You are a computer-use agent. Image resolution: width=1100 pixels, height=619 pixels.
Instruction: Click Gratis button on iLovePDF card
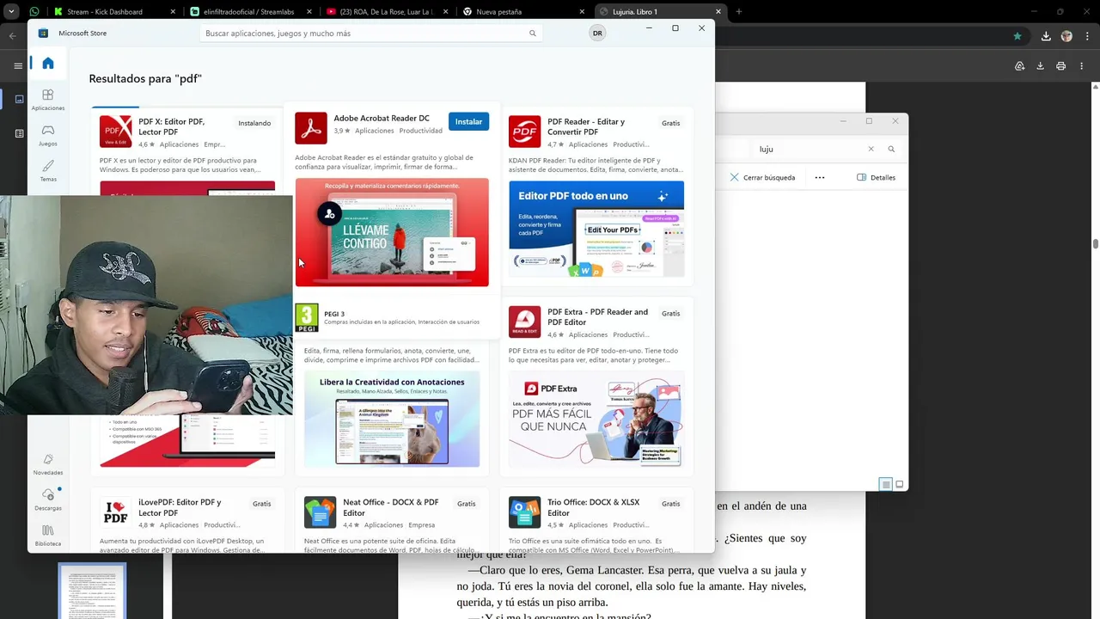[x=262, y=504]
